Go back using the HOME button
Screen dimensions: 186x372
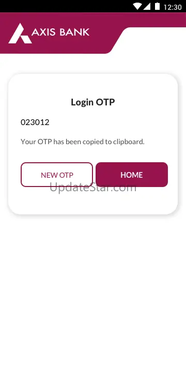click(x=132, y=175)
